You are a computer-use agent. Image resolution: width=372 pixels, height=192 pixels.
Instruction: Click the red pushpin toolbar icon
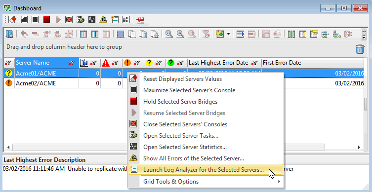[140, 19]
